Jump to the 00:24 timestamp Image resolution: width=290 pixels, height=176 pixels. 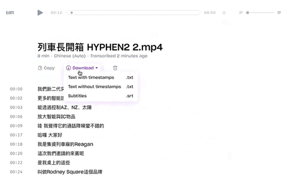coord(16,172)
